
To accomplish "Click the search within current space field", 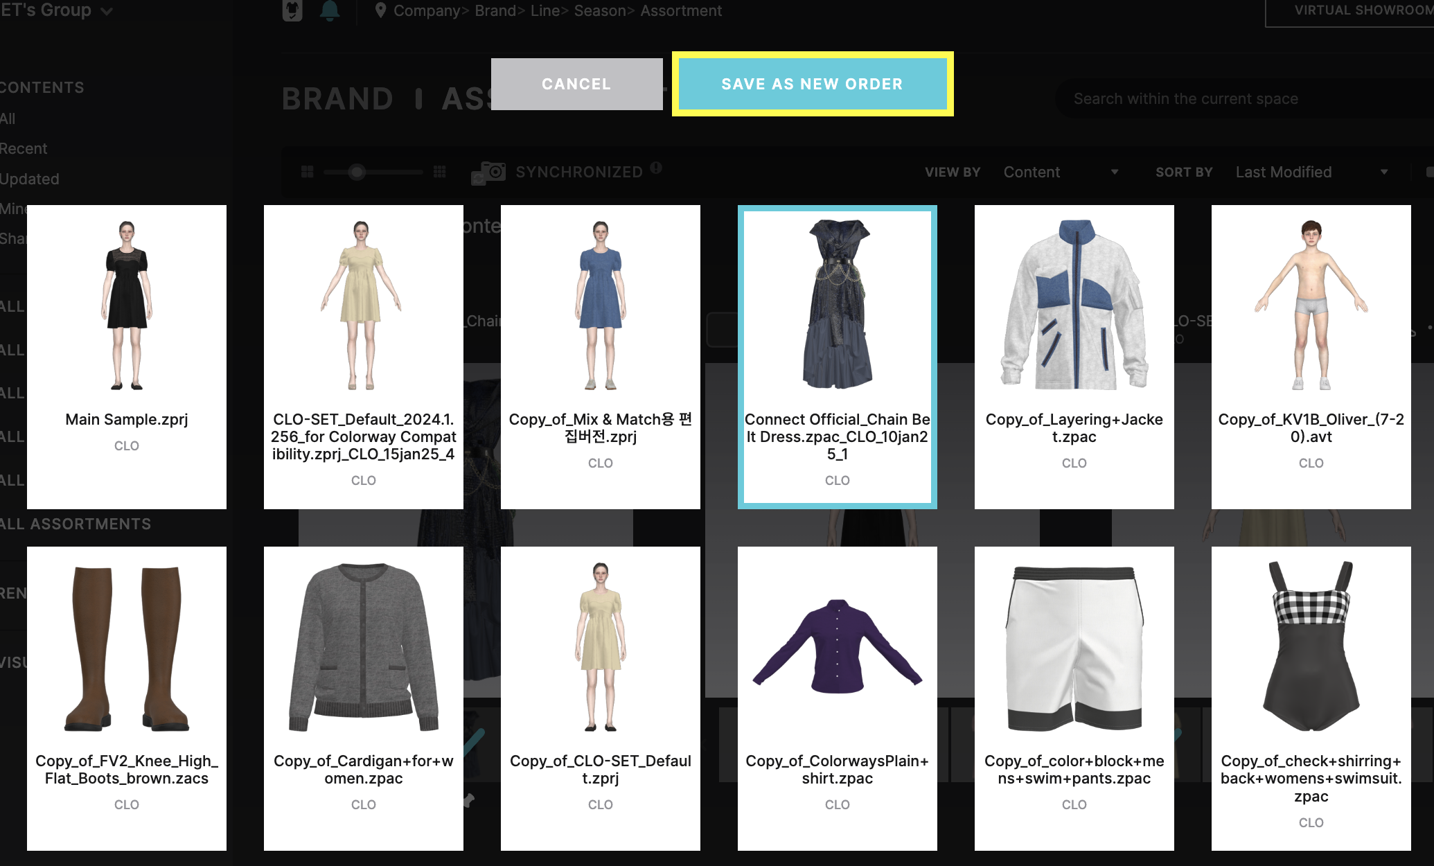I will (1243, 99).
